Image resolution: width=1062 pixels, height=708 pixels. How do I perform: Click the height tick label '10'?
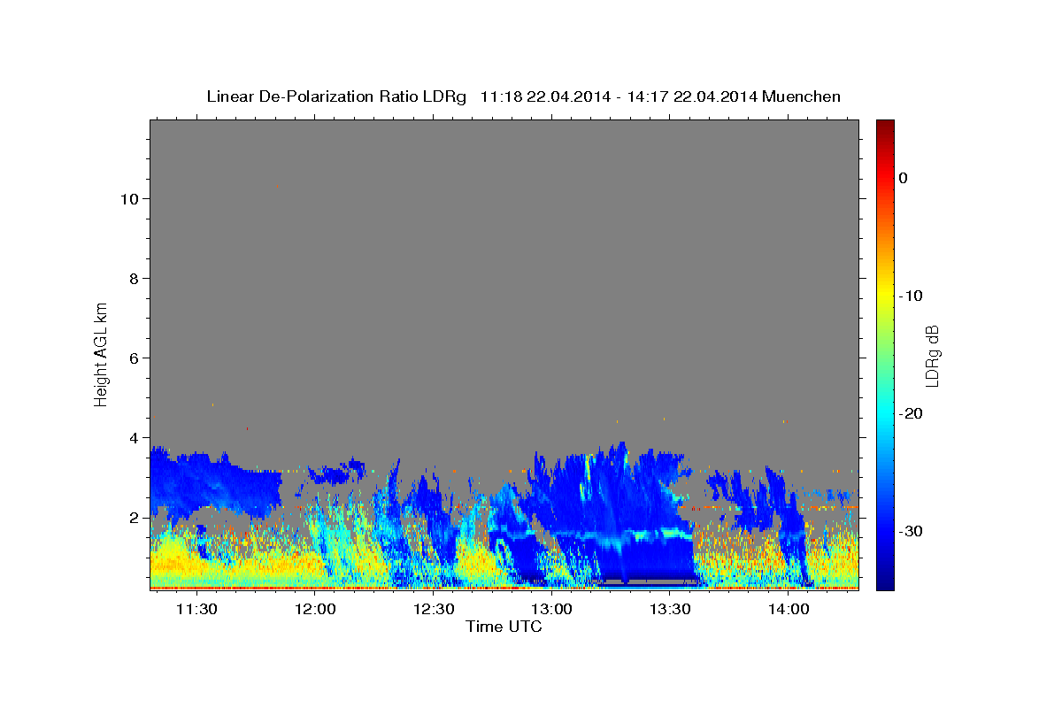pyautogui.click(x=129, y=199)
